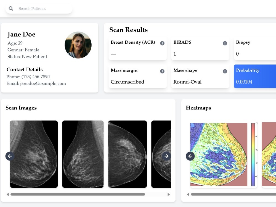This screenshot has width=276, height=207.
Task: Open info icon for BIRADS
Action: pos(225,43)
